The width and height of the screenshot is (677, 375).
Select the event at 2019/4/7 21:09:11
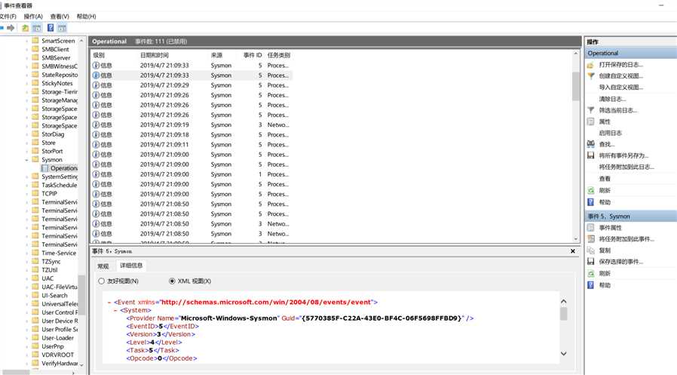pos(191,145)
